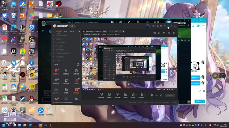This screenshot has height=128, width=229.
Task: Open the mode pill beside the app logo
Action: (73, 26)
